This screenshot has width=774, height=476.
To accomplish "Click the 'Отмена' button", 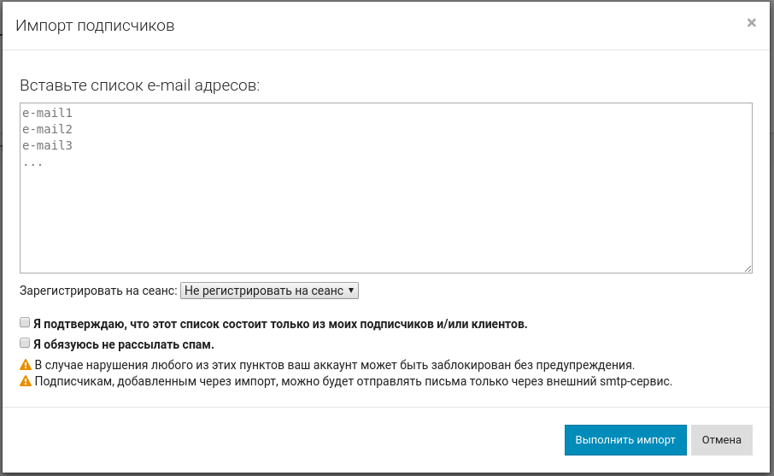I will tap(721, 440).
